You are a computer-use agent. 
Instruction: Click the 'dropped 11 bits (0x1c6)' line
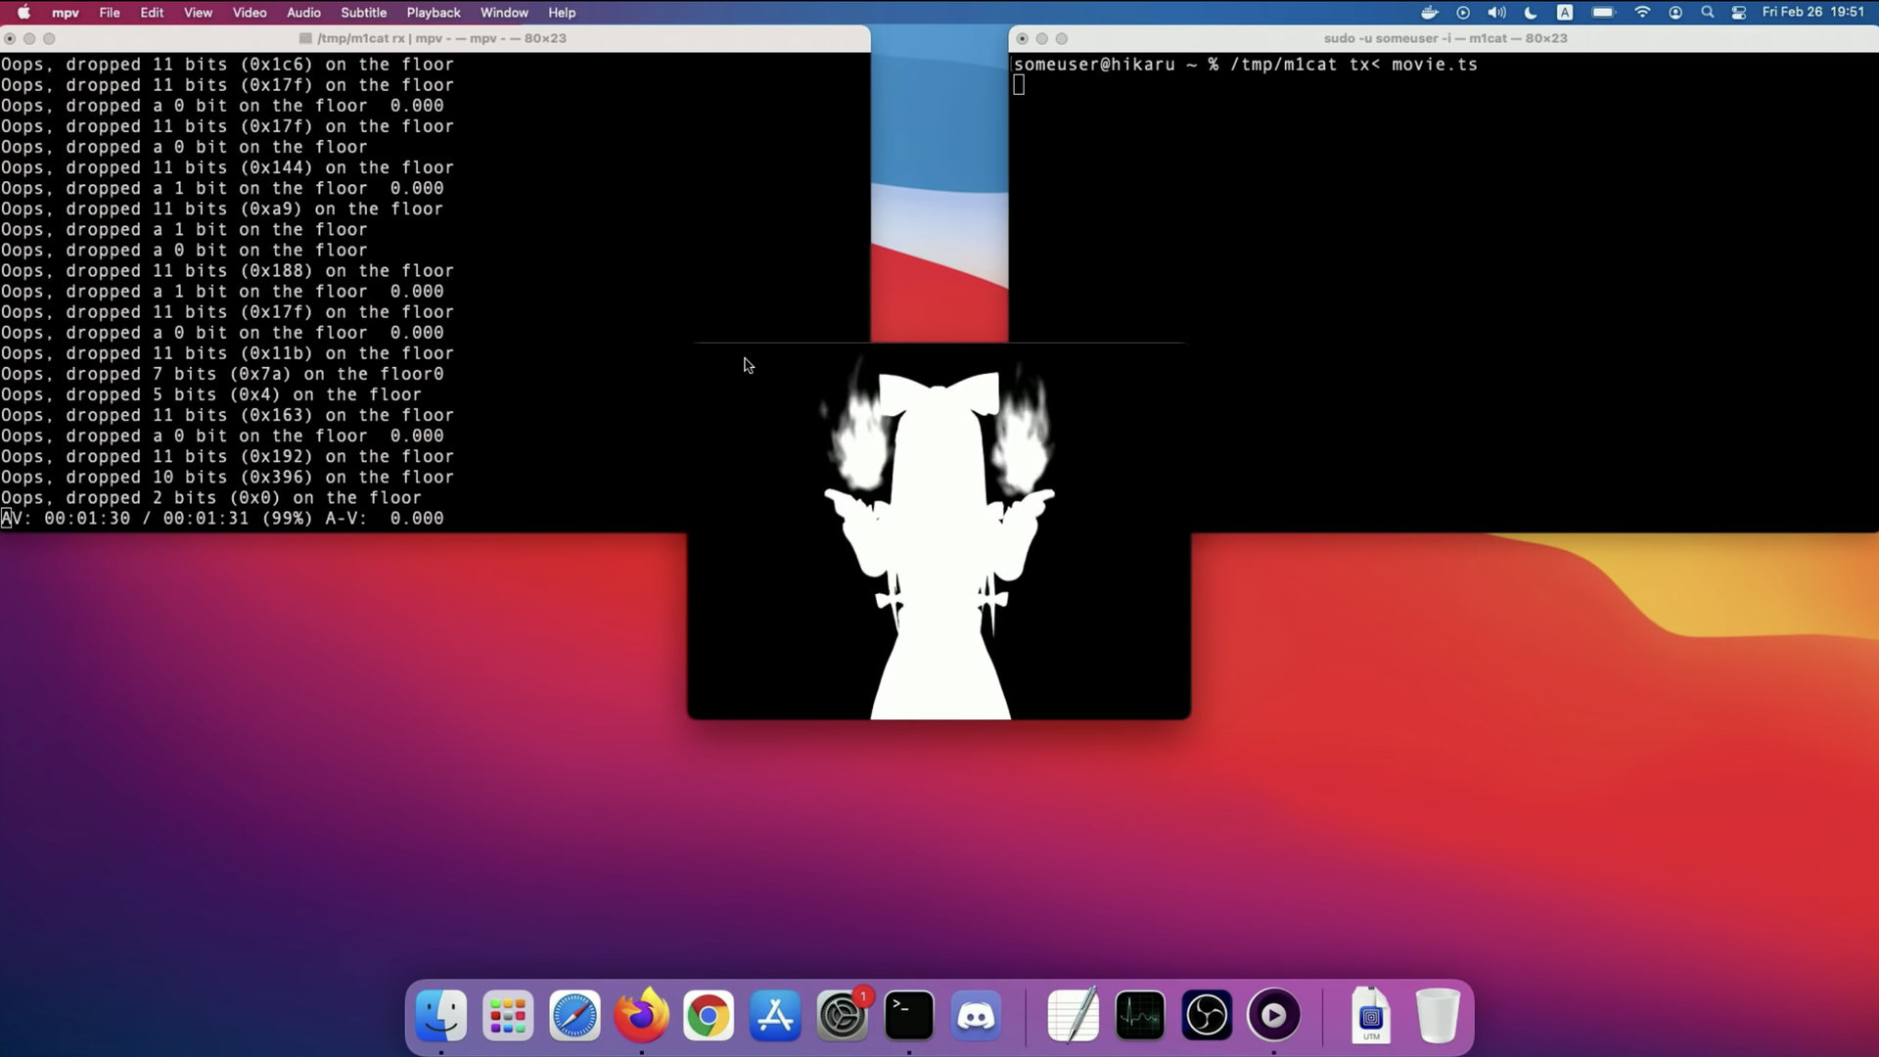[227, 65]
